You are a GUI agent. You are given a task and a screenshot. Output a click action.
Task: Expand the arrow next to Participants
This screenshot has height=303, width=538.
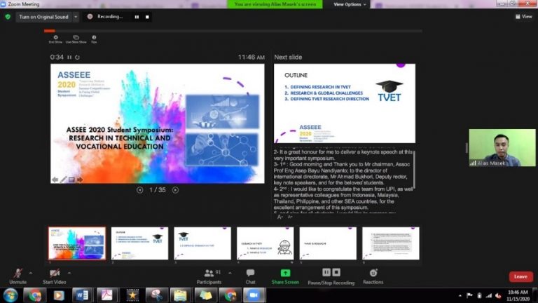(230, 274)
